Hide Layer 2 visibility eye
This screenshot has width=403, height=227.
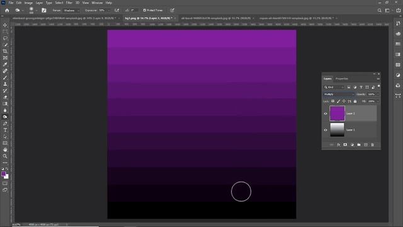326,113
